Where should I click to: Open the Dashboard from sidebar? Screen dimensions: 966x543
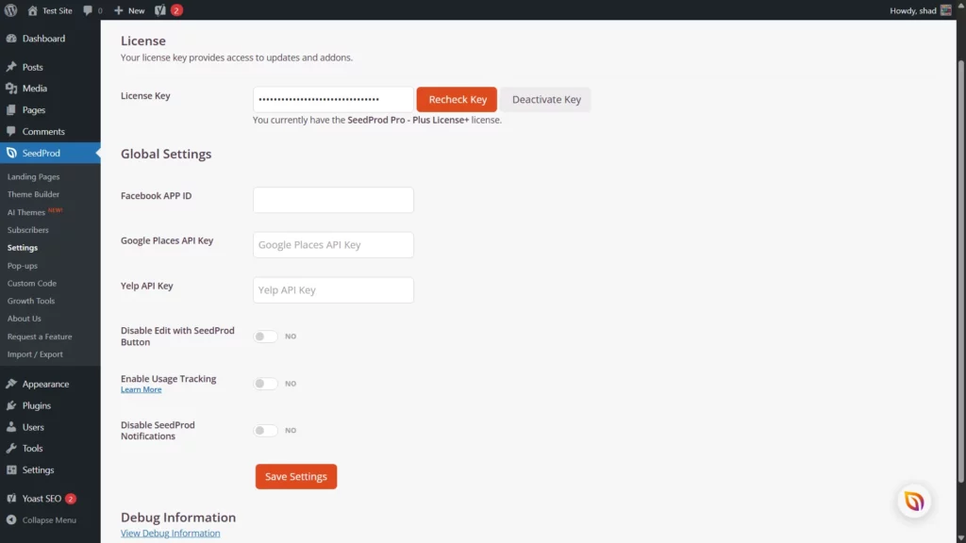coord(43,39)
